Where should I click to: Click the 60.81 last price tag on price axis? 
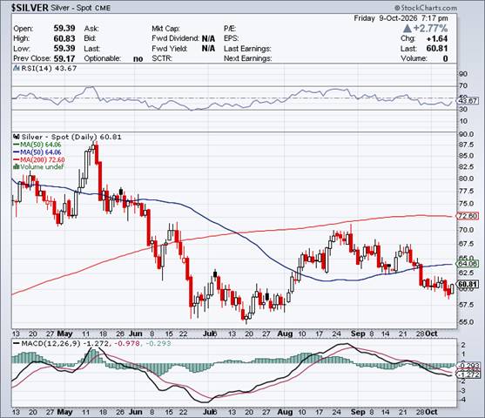(468, 284)
